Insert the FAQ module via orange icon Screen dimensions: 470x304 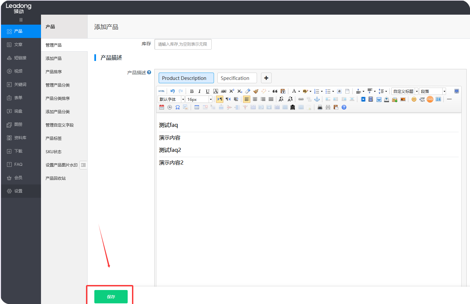coord(430,99)
